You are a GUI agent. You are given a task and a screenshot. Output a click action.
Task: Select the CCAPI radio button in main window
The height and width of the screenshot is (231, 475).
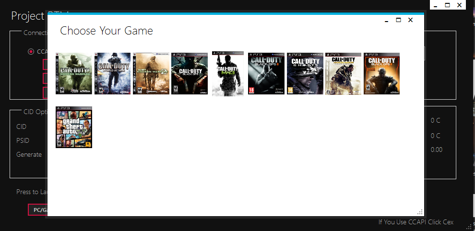click(x=31, y=51)
